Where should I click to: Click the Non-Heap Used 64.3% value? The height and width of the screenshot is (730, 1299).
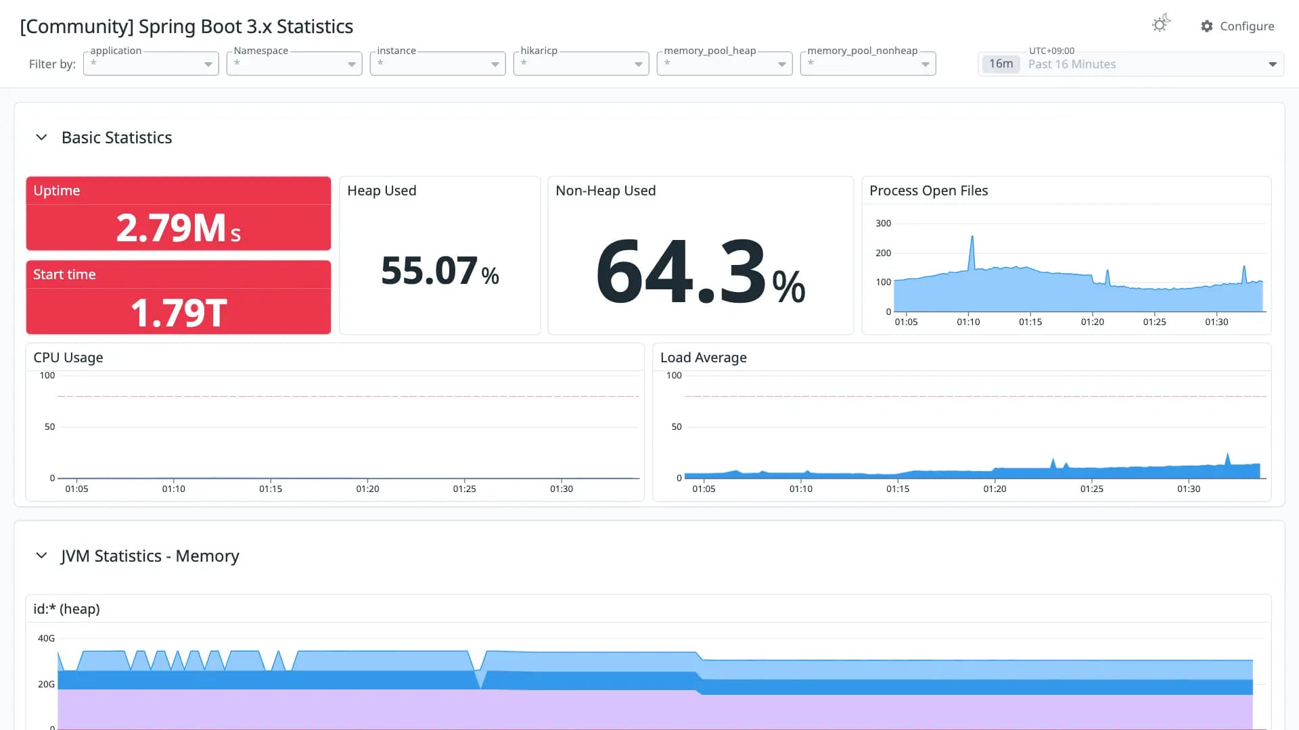[701, 270]
